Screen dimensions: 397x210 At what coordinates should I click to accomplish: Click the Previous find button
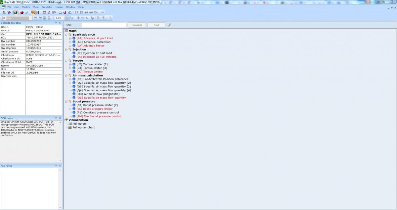click(137, 25)
